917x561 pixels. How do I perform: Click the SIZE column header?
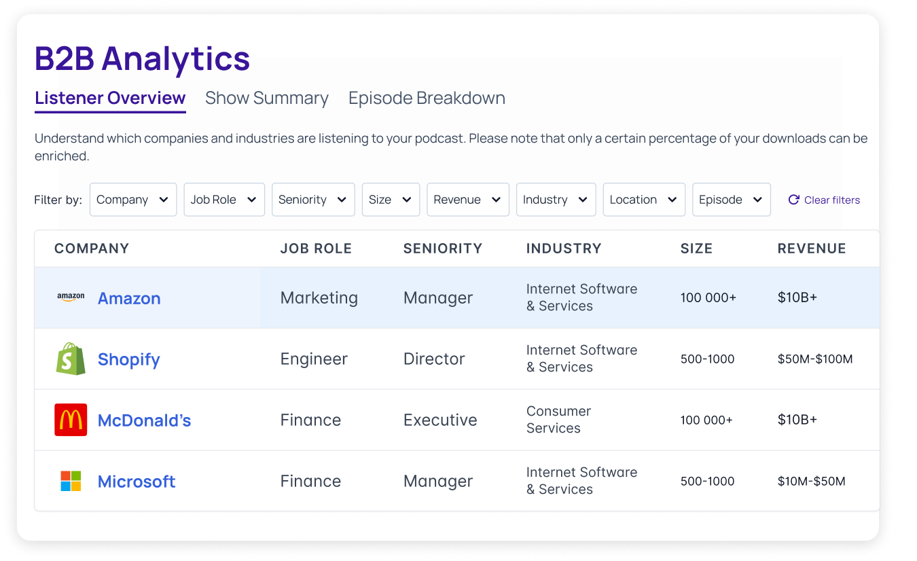pyautogui.click(x=697, y=249)
